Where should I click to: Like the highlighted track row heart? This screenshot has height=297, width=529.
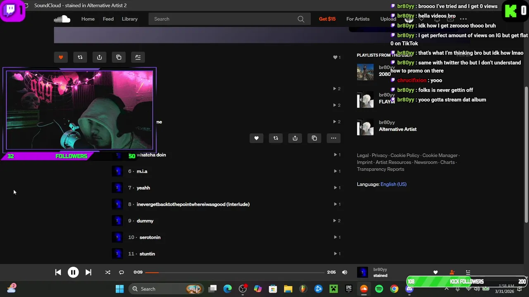click(x=256, y=138)
